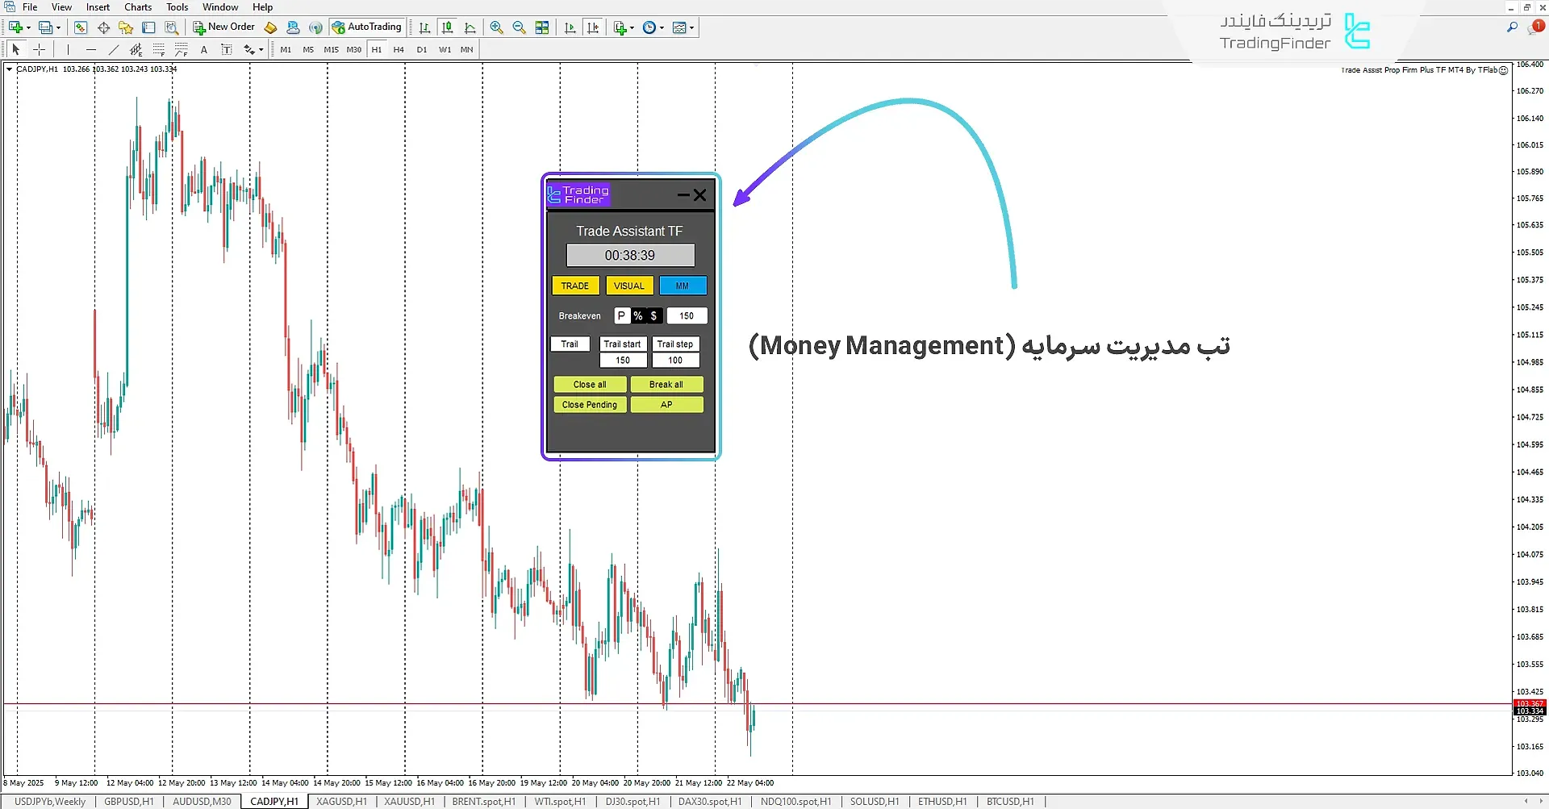
Task: Toggle the AutoTrading button
Action: [367, 27]
